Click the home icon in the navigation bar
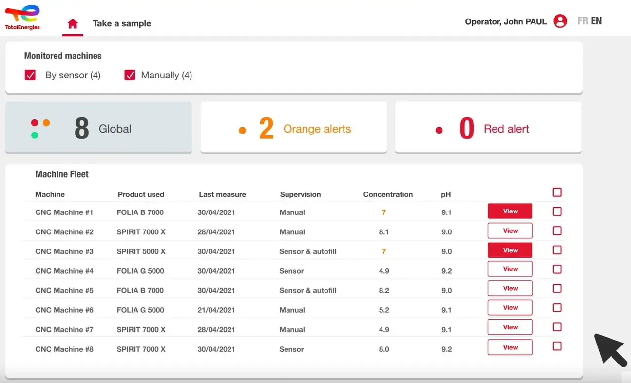631x383 pixels. click(72, 22)
